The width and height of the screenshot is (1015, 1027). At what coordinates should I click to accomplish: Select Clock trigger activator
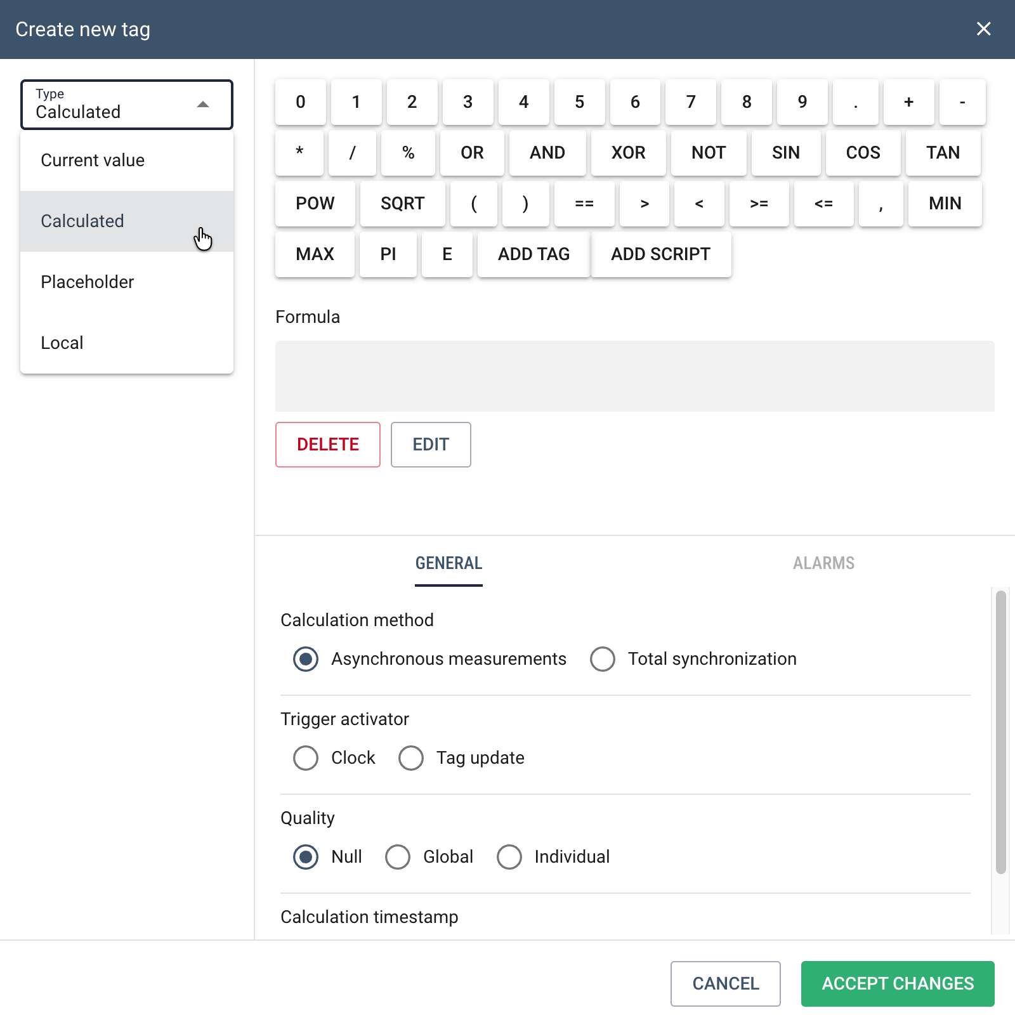tap(306, 758)
